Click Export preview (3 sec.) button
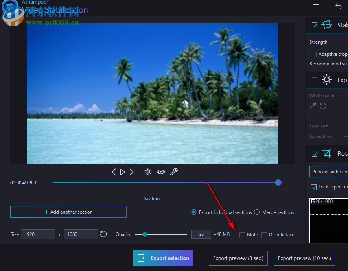348x271 pixels. (x=238, y=258)
